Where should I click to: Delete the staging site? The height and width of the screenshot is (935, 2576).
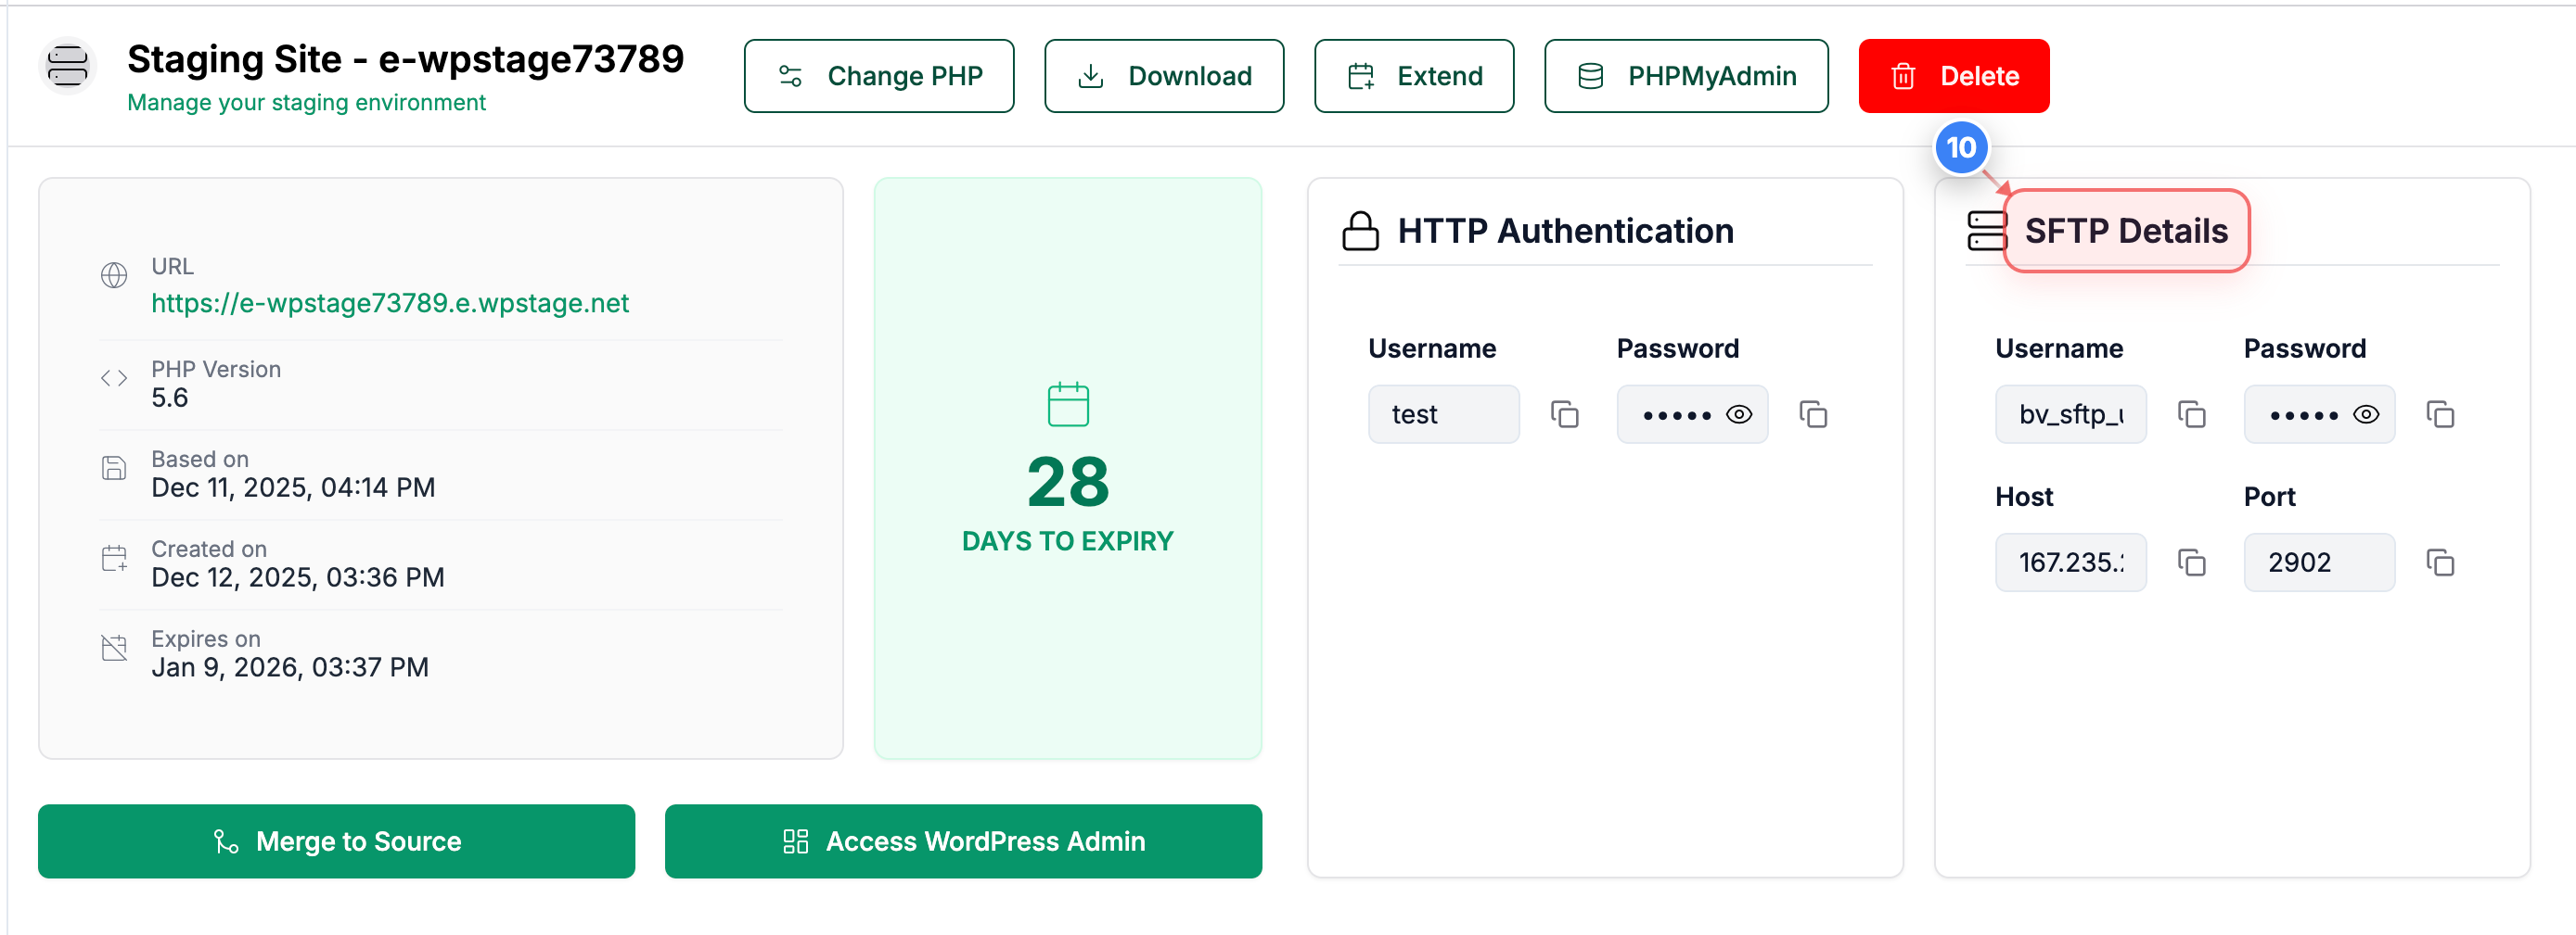[1954, 75]
